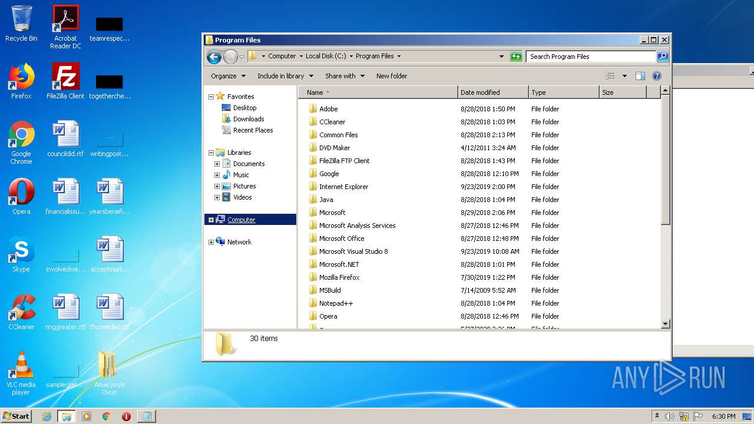The height and width of the screenshot is (424, 754).
Task: Open Acrobat Reader DC desktop icon
Action: pyautogui.click(x=65, y=26)
